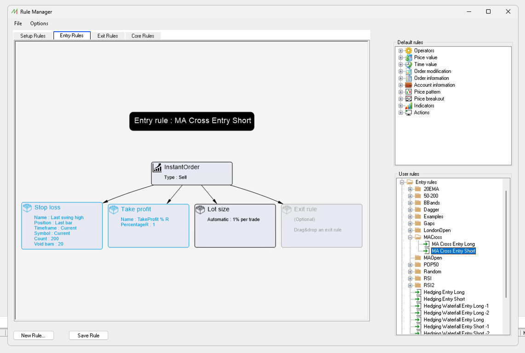Image resolution: width=525 pixels, height=353 pixels.
Task: Collapse the MACross folder
Action: coord(410,237)
